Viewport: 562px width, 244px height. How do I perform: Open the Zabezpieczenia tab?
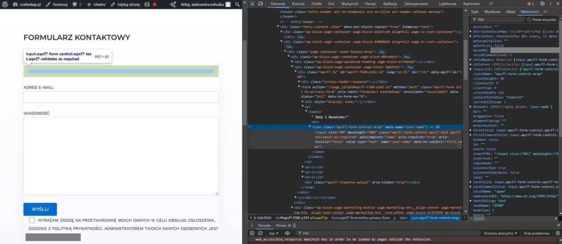click(416, 4)
